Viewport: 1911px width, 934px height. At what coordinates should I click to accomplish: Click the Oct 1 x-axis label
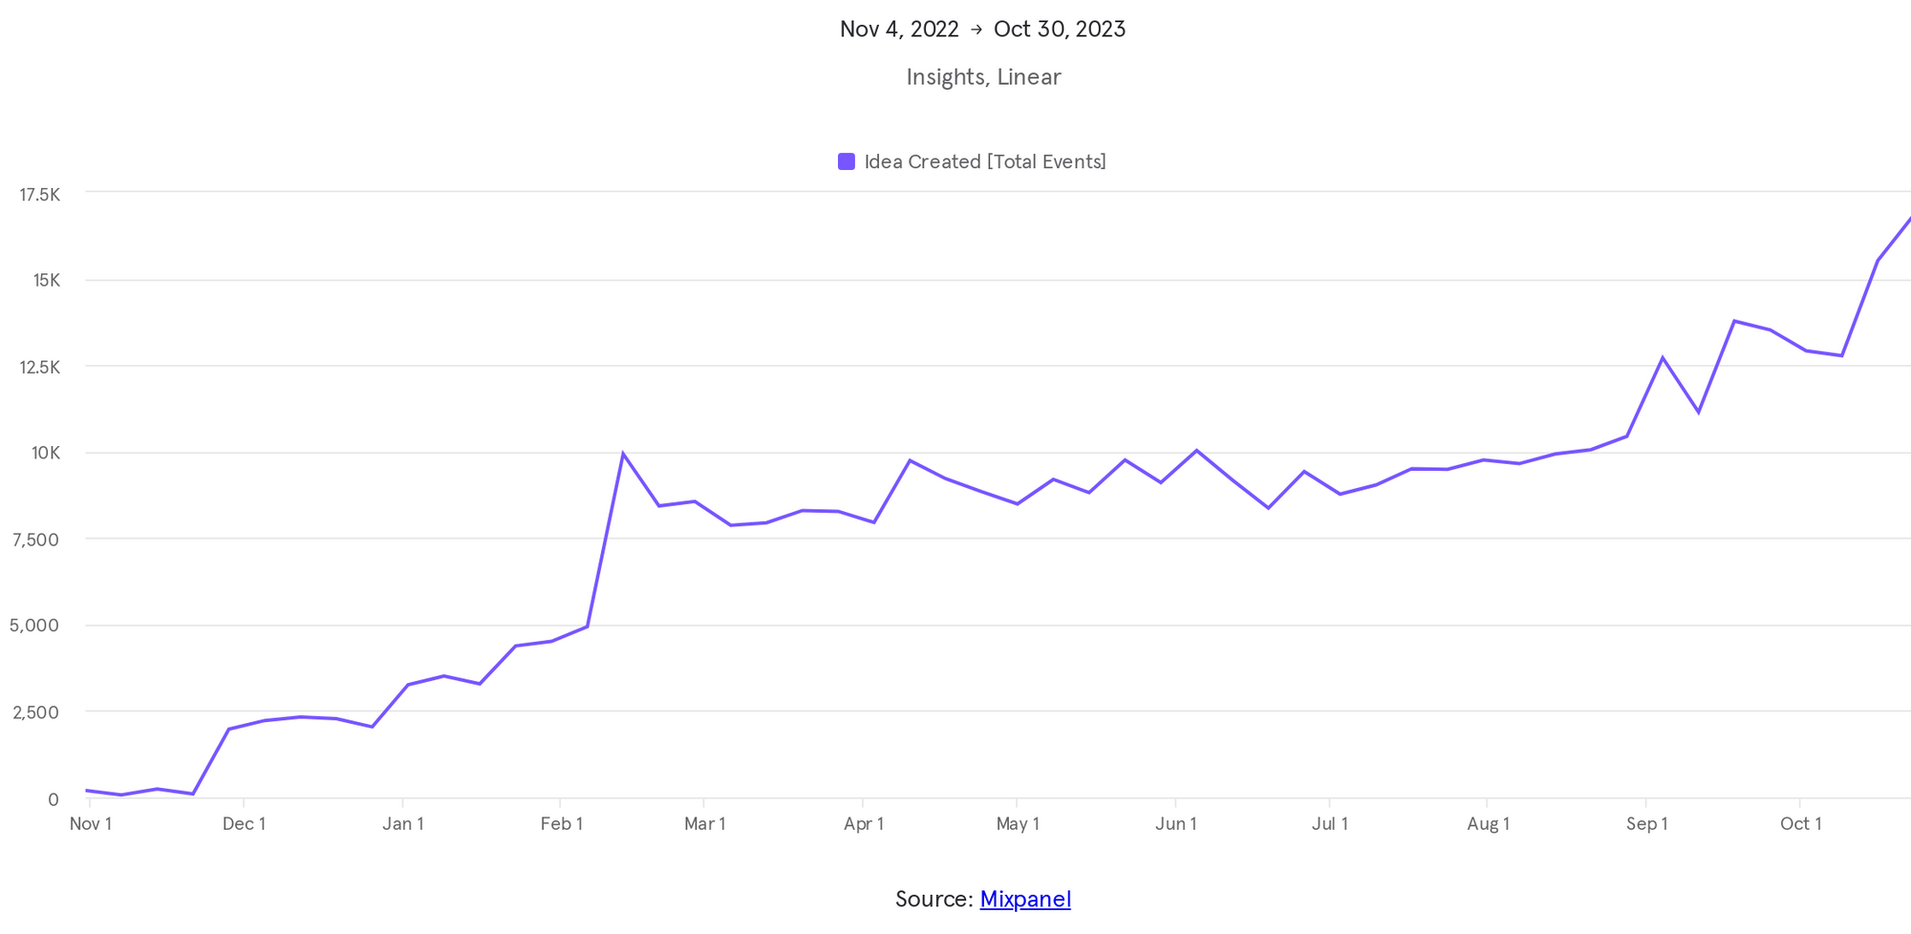1800,823
